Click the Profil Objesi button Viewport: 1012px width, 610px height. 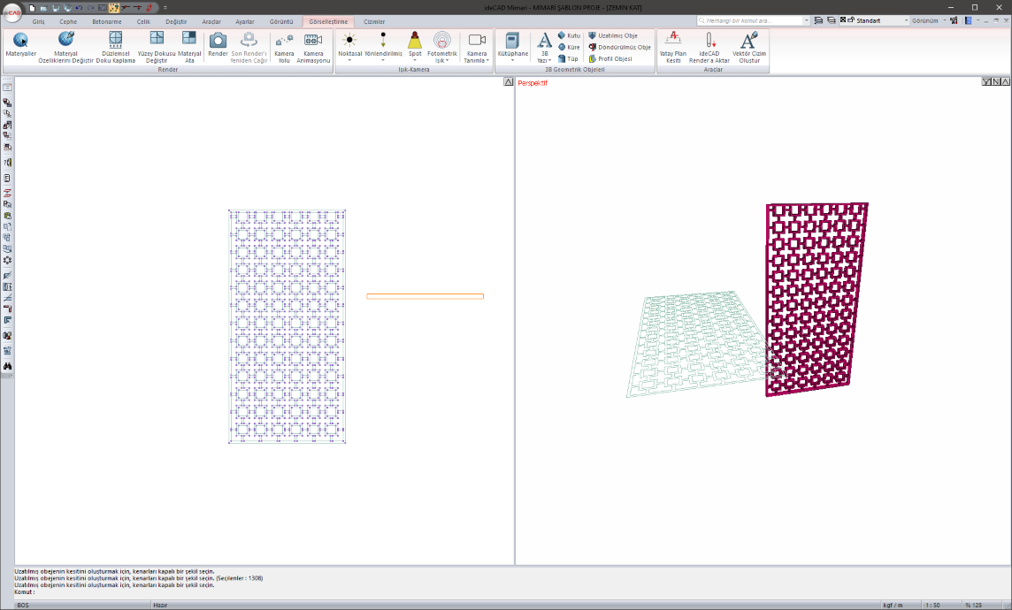(x=609, y=58)
